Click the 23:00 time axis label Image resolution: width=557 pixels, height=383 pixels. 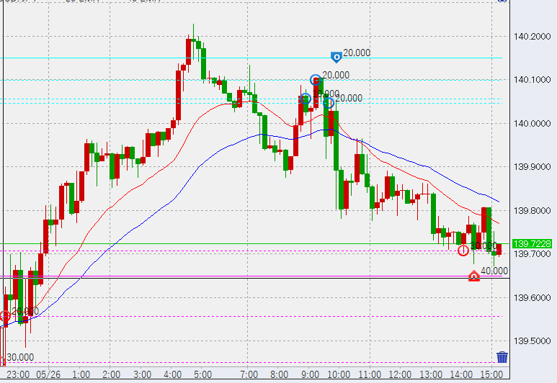[18, 374]
